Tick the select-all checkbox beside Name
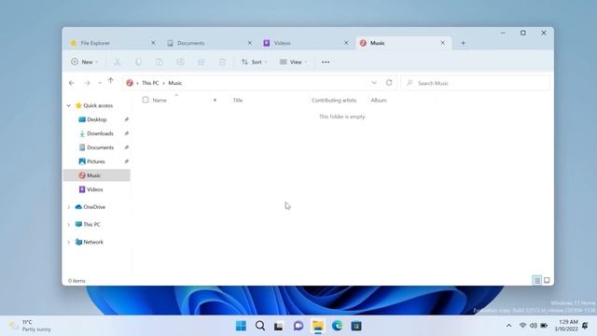The image size is (597, 336). pyautogui.click(x=146, y=100)
